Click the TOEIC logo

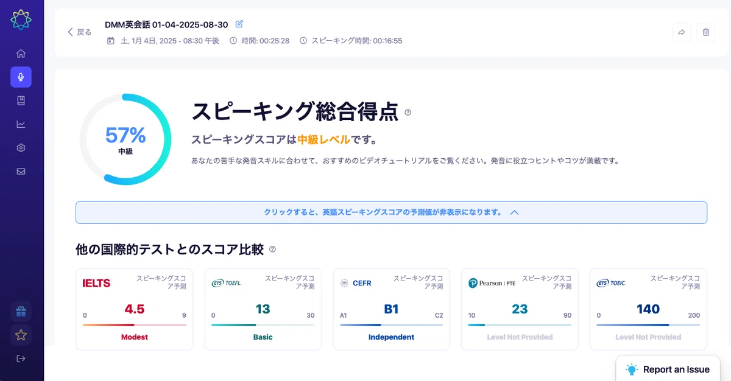pos(611,283)
